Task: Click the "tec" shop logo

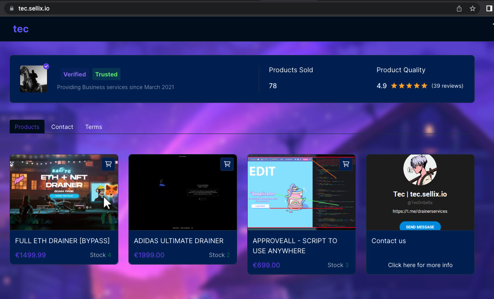Action: [21, 29]
